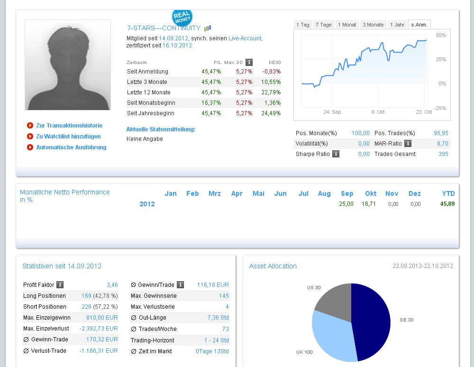Click the info icon next to Profit Faktor
The width and height of the screenshot is (474, 367).
click(60, 285)
